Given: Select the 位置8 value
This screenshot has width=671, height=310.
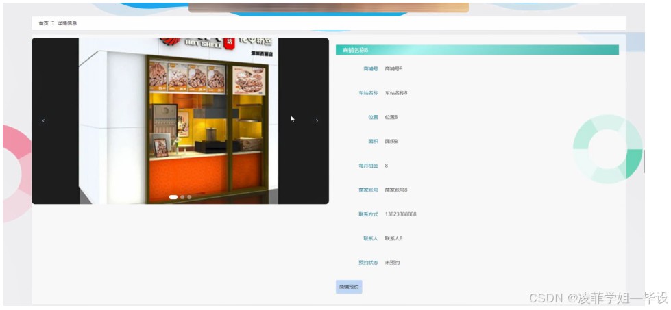Looking at the screenshot, I should (391, 117).
